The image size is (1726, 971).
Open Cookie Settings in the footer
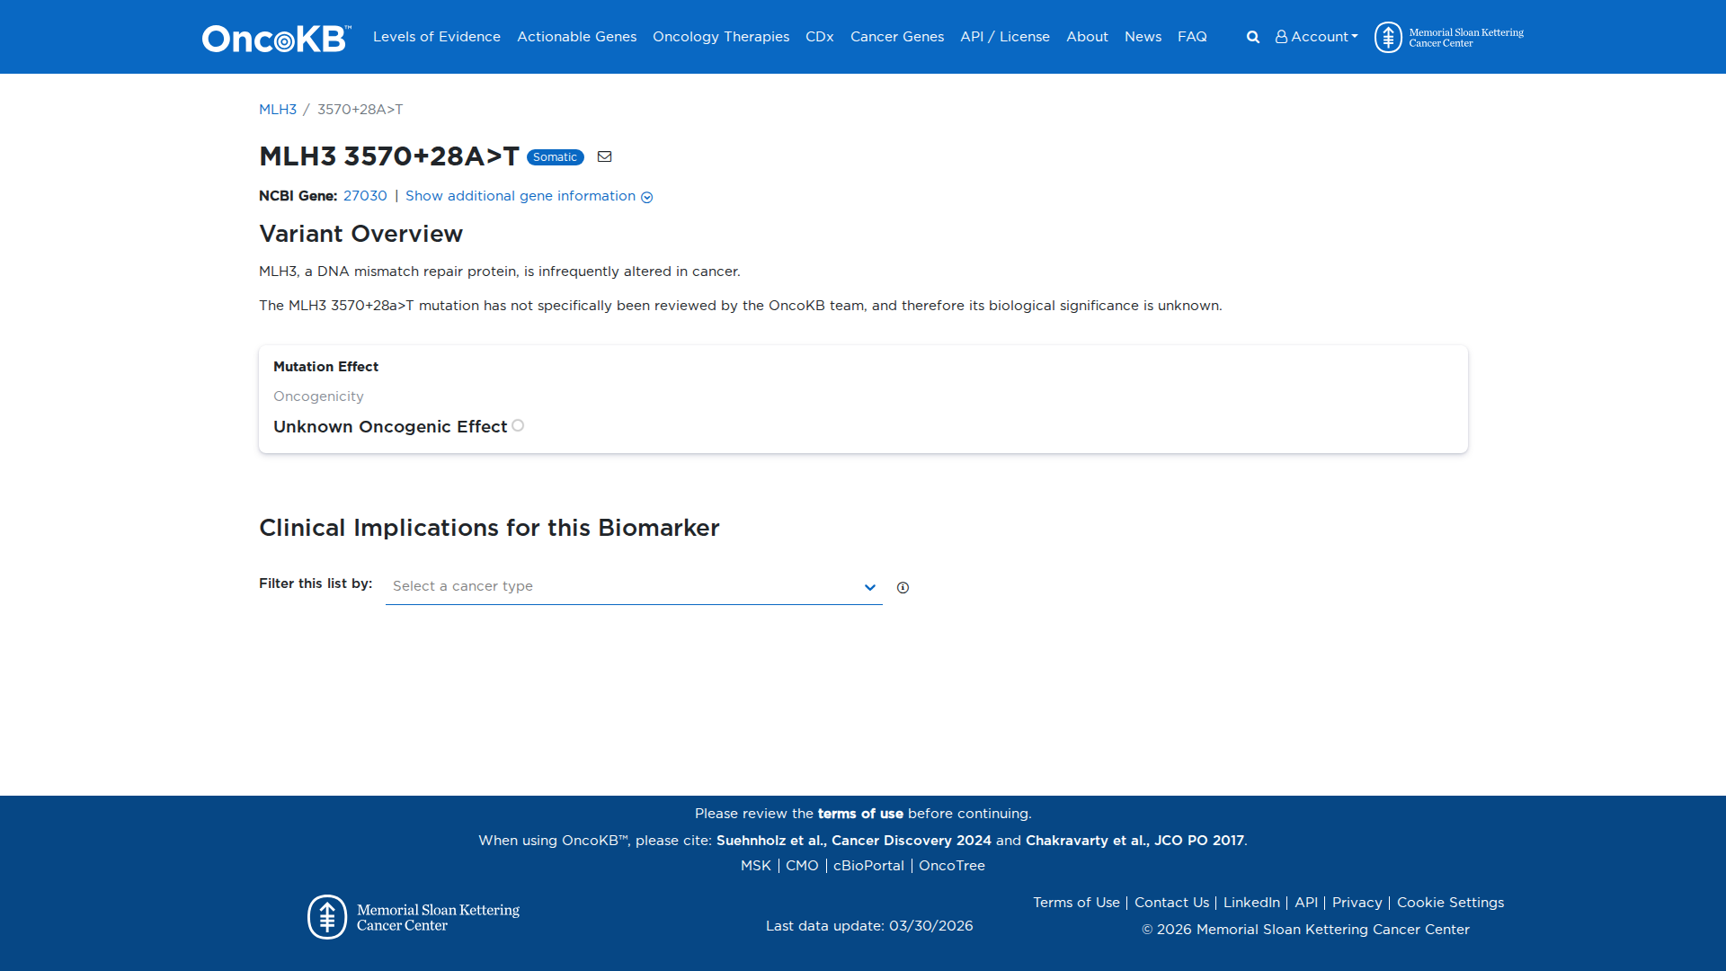pyautogui.click(x=1450, y=902)
